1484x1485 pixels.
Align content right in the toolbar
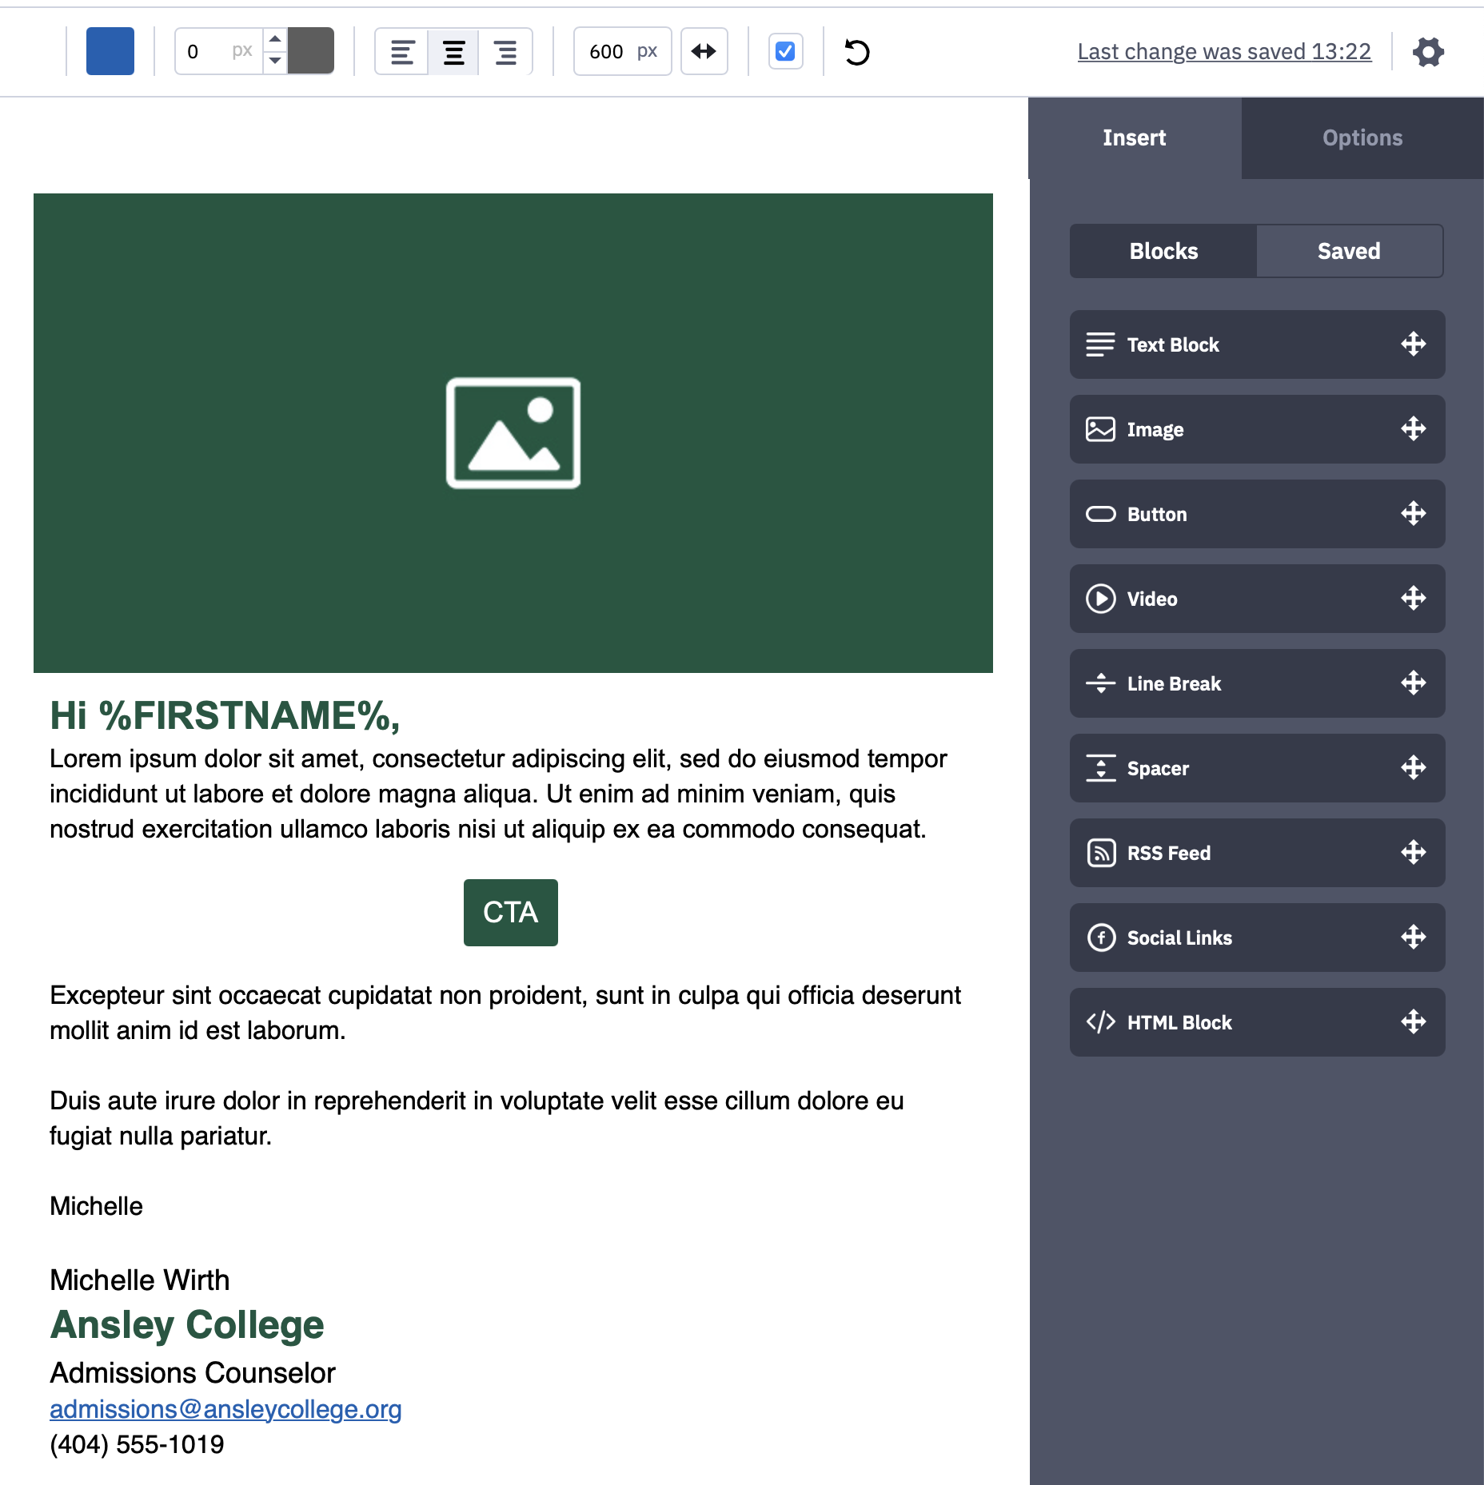coord(505,52)
